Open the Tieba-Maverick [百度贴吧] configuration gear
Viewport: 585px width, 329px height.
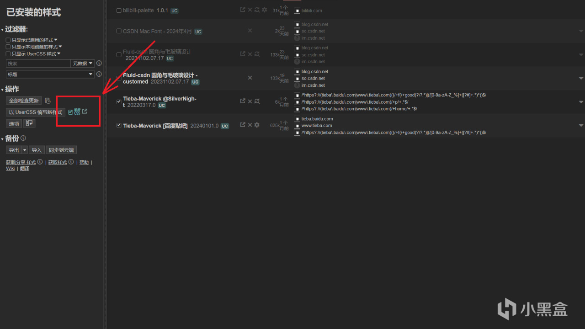click(x=257, y=125)
